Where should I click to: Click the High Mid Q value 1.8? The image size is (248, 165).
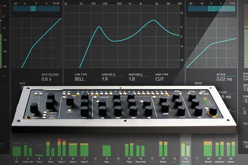(132, 79)
